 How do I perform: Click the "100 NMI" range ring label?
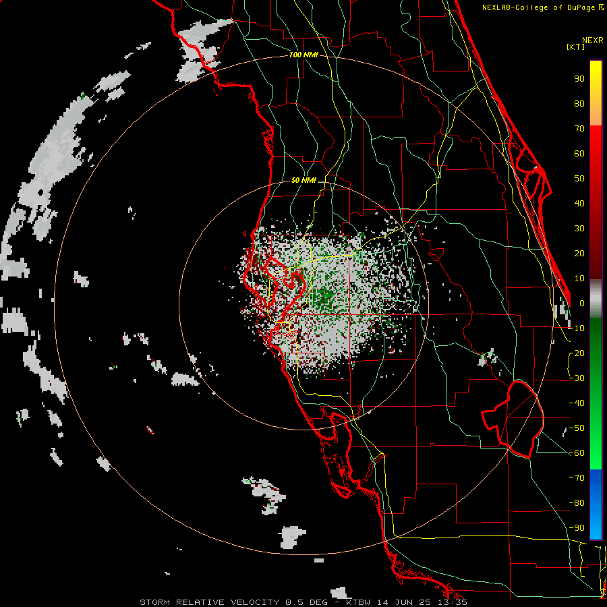coord(303,55)
